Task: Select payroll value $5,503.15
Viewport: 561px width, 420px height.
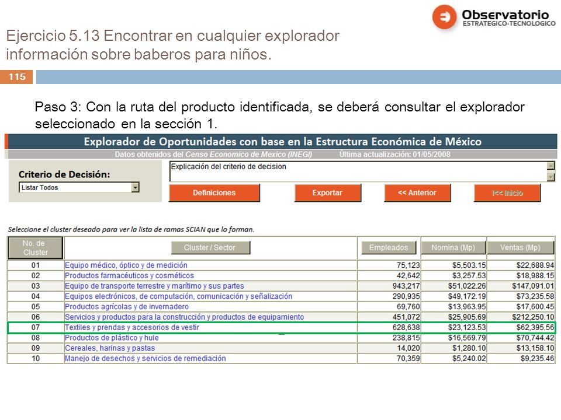Action: (469, 265)
